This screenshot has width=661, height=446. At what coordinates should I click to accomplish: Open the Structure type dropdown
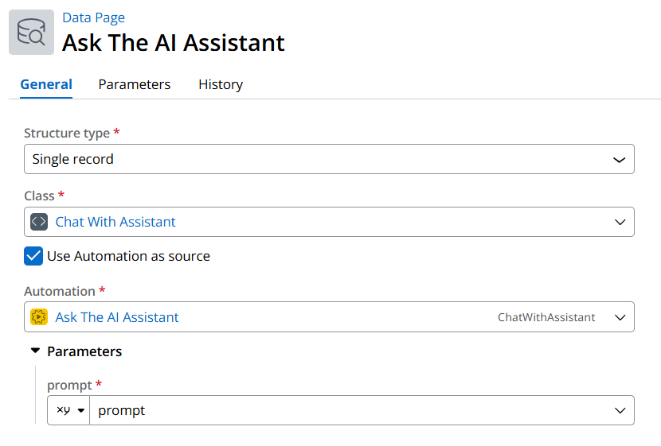[329, 159]
